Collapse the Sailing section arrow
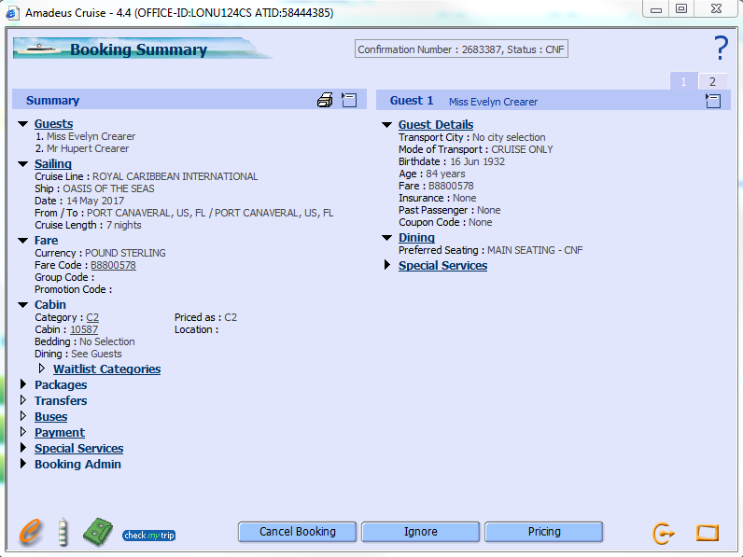 (22, 164)
